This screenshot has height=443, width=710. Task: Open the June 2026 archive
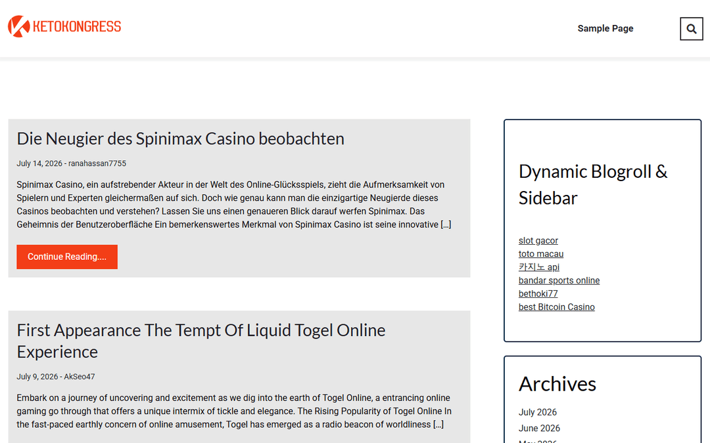pos(539,428)
